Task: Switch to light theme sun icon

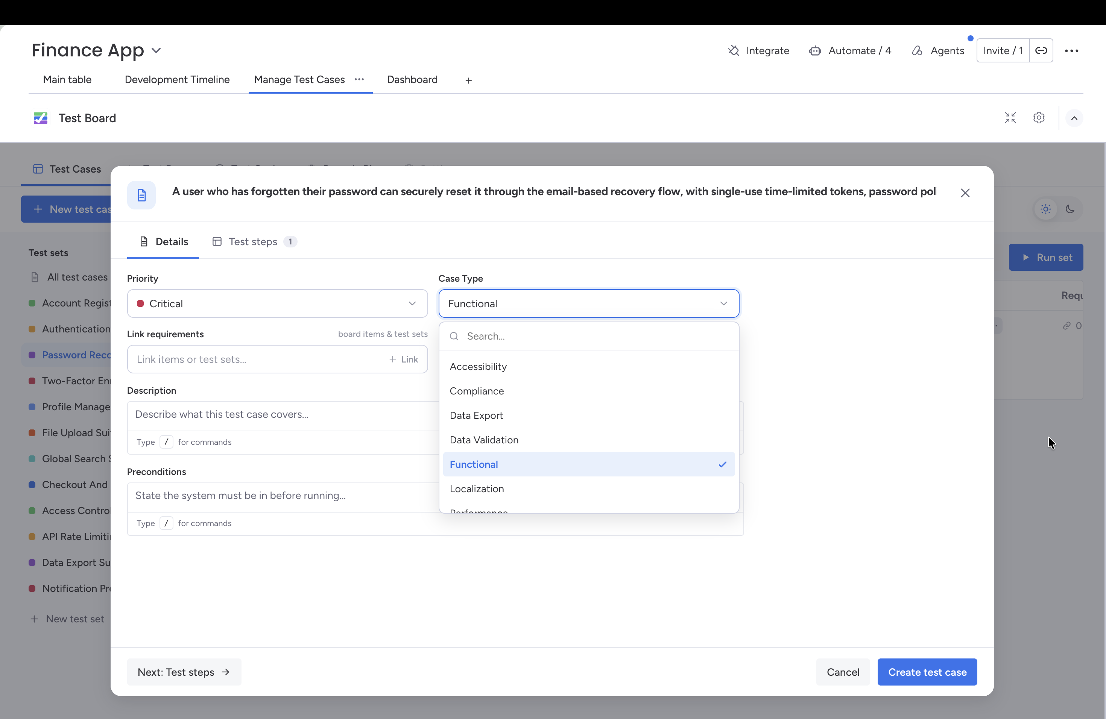Action: coord(1046,209)
